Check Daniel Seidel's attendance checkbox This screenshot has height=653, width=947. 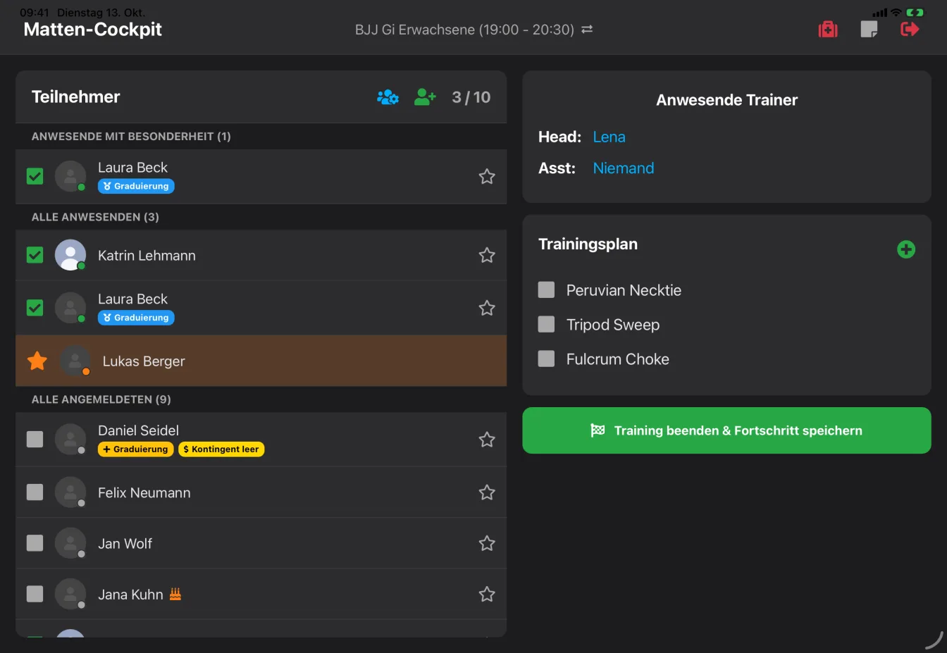(x=35, y=440)
